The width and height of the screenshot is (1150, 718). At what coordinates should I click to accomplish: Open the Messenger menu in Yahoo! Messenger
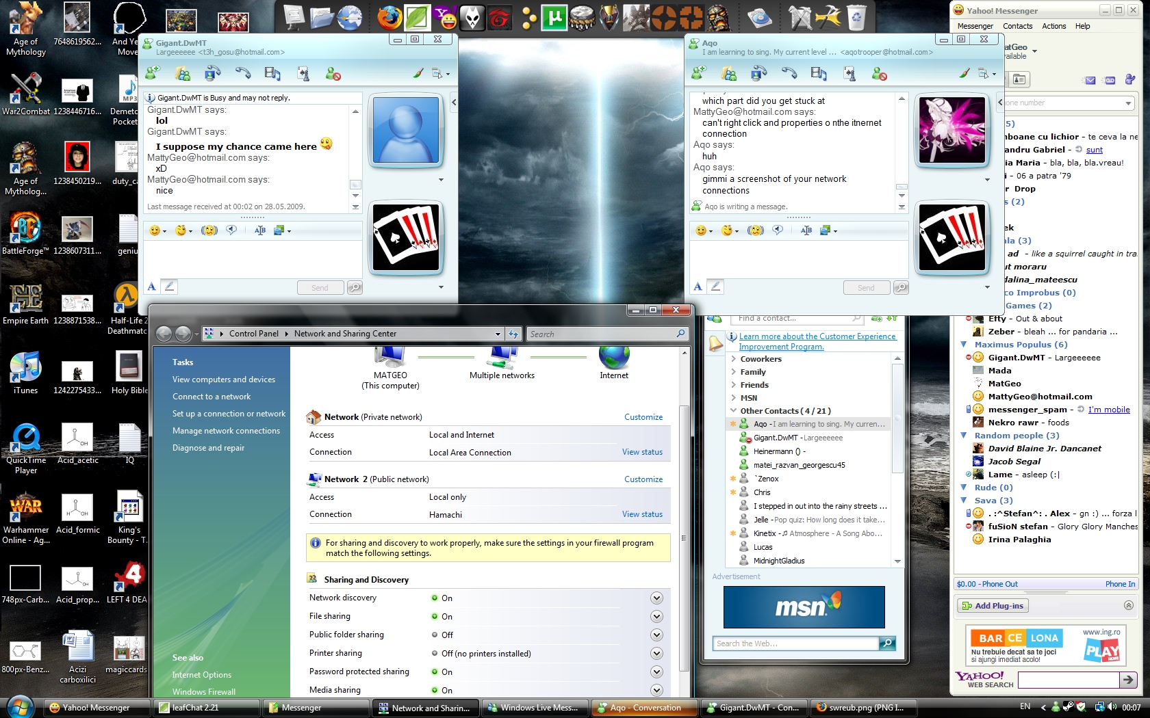(x=975, y=26)
